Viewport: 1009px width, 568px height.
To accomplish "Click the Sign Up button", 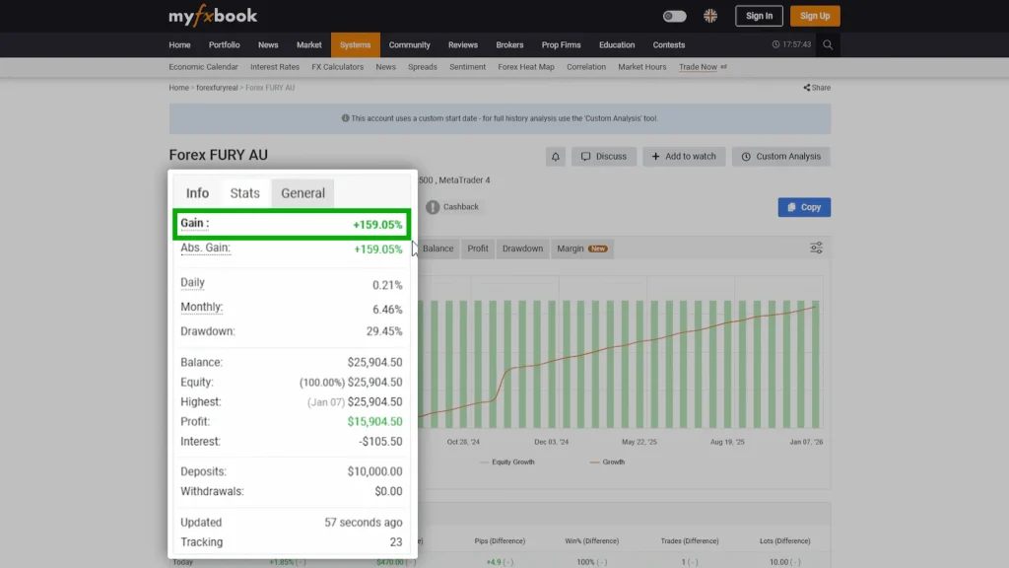I will [x=815, y=16].
